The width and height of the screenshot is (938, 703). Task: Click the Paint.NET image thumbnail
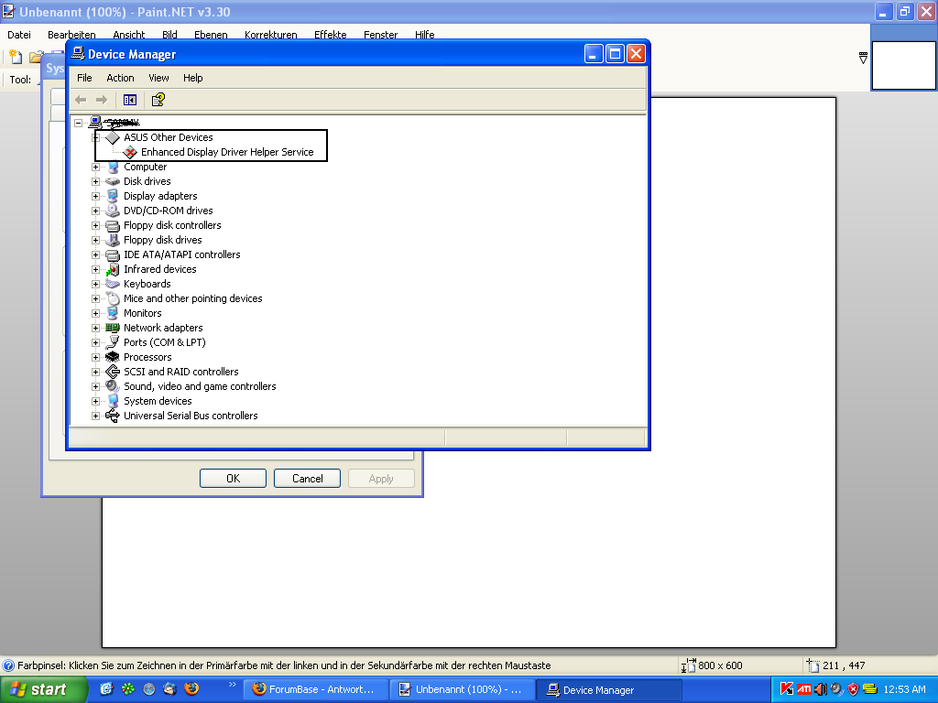pos(904,66)
